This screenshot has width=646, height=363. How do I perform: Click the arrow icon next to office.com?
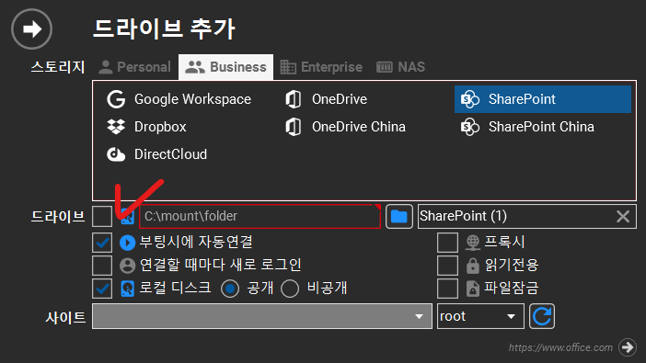coord(628,347)
